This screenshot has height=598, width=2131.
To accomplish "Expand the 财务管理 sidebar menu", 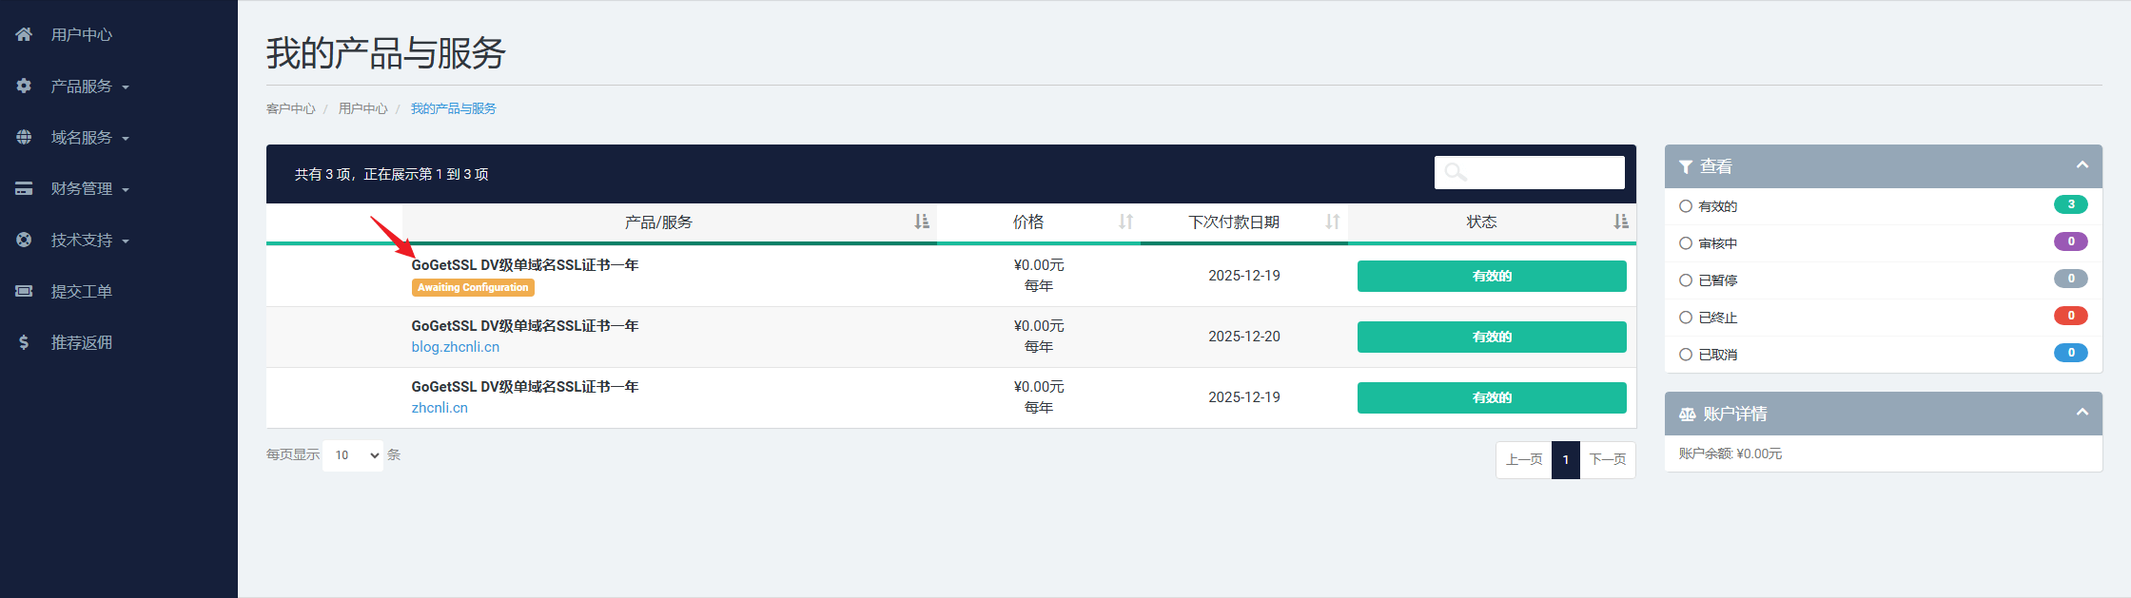I will pos(89,189).
